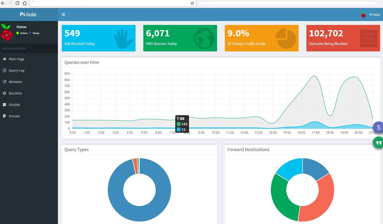Image resolution: width=383 pixels, height=224 pixels.
Task: Click the green quote floating button
Action: (378, 143)
